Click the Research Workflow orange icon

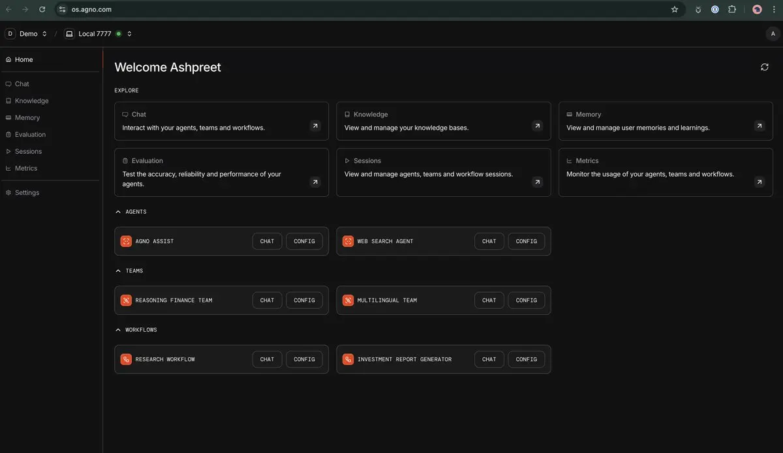point(126,359)
